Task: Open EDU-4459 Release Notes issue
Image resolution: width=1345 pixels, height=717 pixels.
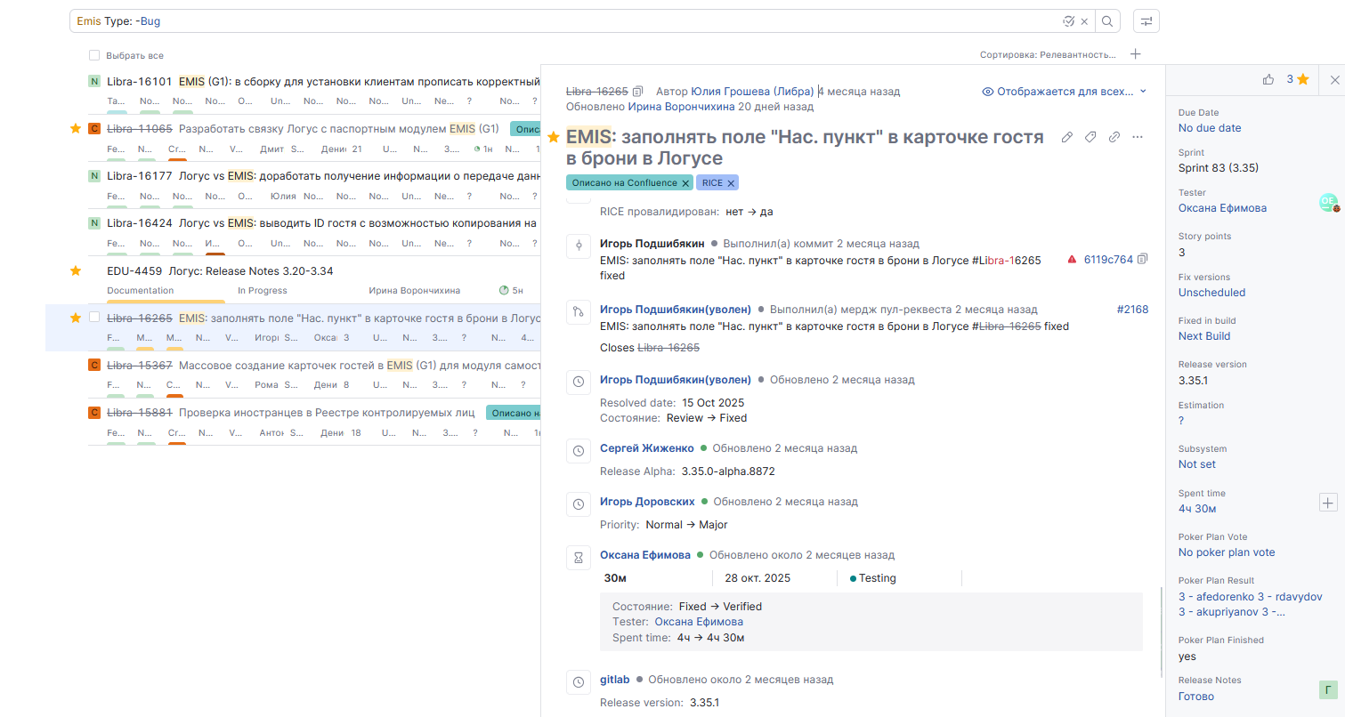Action: pyautogui.click(x=220, y=270)
